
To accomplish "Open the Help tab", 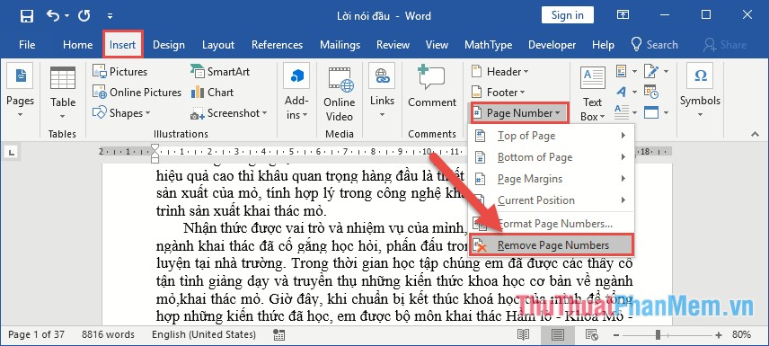I will pyautogui.click(x=603, y=45).
